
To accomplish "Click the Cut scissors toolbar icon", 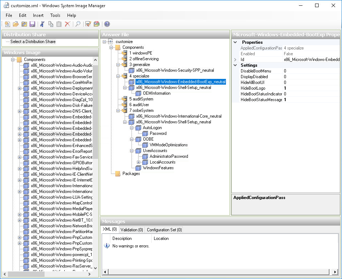I will point(42,24).
